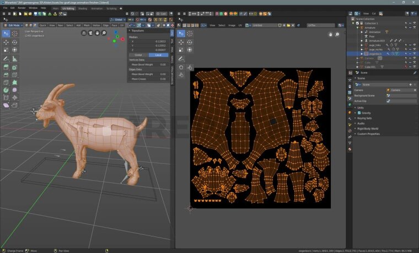The image size is (419, 253).
Task: Toggle the Gravity checkbox
Action: [359, 112]
